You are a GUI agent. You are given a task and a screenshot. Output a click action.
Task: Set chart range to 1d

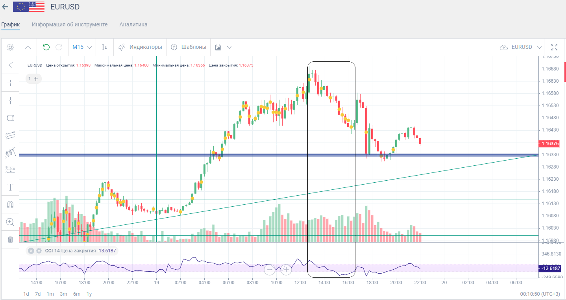(x=26, y=294)
